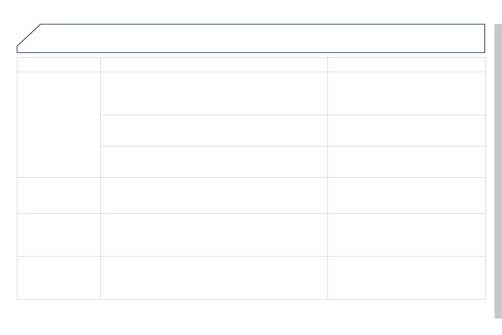Select second sub-row cell in middle column

point(214,130)
